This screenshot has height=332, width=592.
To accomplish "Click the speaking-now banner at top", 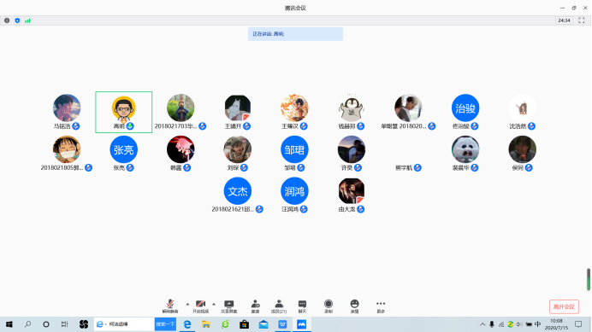I will pos(295,34).
